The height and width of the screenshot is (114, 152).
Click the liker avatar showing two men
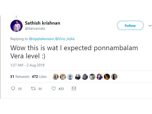pos(78,77)
